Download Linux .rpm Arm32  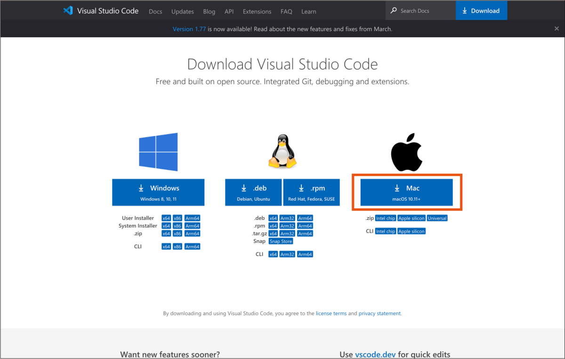[x=288, y=226]
